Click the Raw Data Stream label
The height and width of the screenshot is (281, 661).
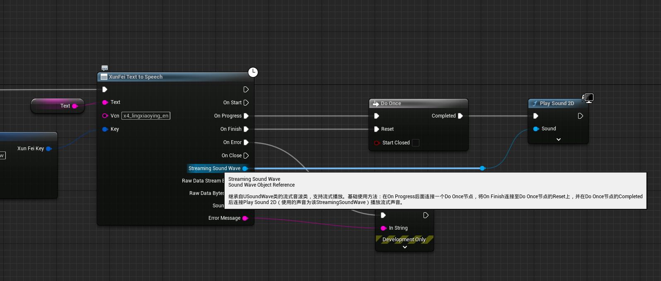203,181
